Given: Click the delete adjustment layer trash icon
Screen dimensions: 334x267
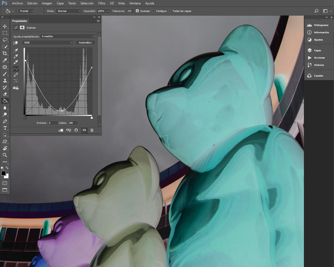Looking at the screenshot, I should pyautogui.click(x=92, y=130).
